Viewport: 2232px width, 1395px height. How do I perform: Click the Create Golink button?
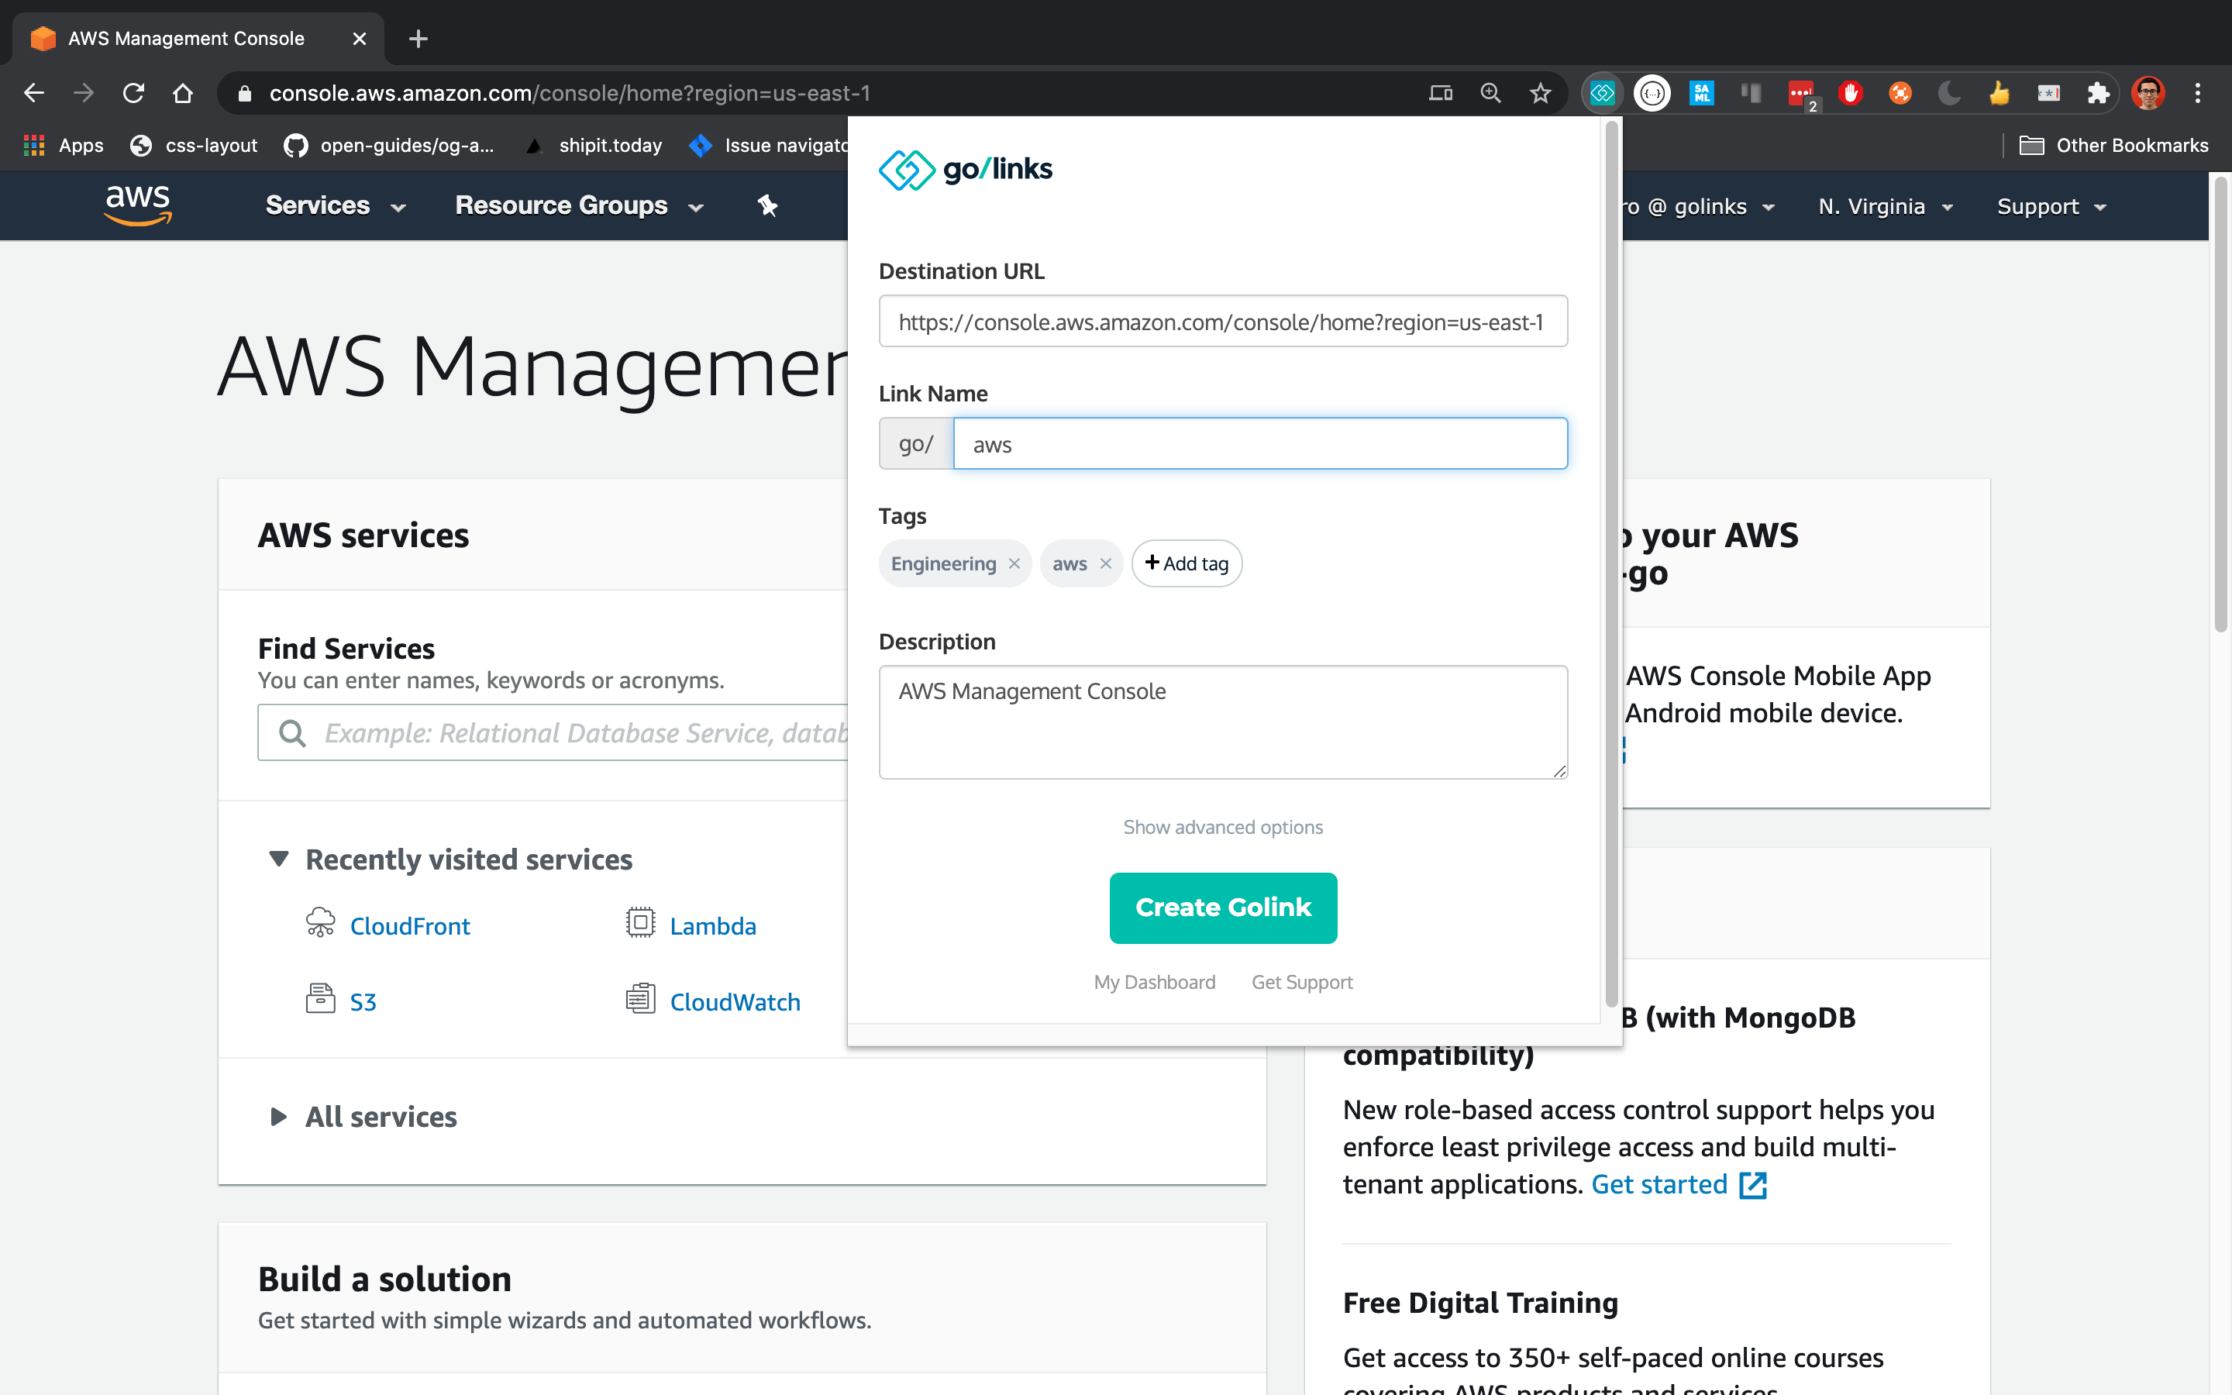(1222, 907)
